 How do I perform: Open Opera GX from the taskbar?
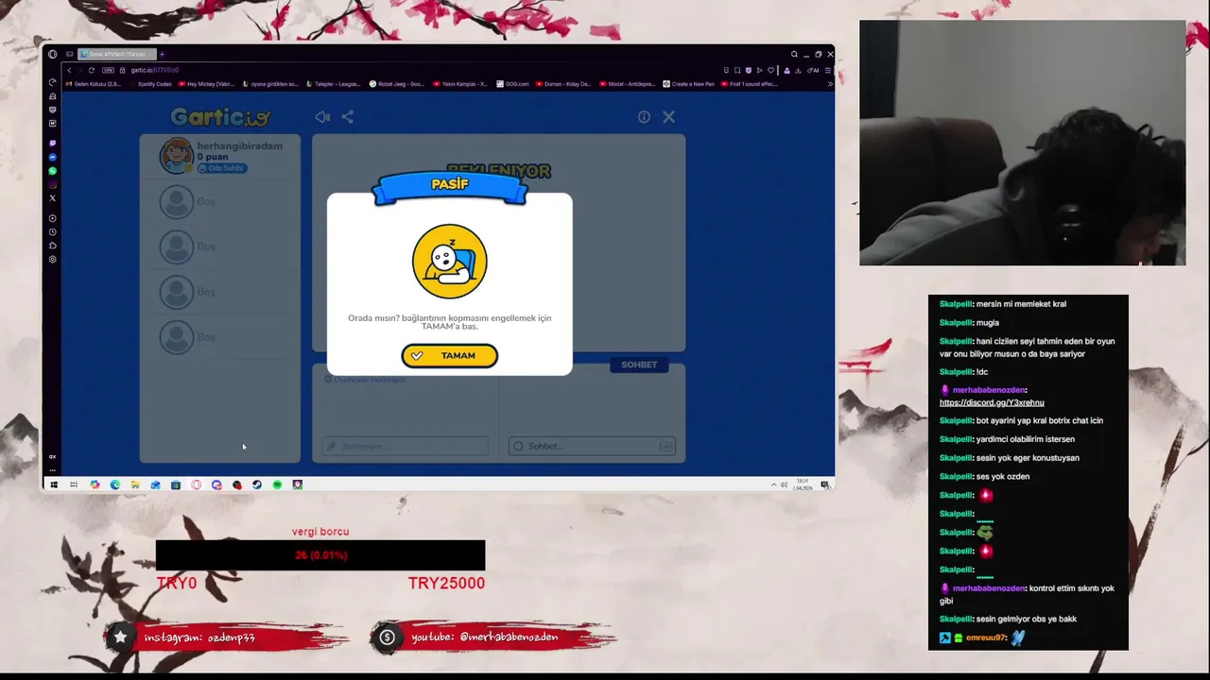click(x=197, y=484)
